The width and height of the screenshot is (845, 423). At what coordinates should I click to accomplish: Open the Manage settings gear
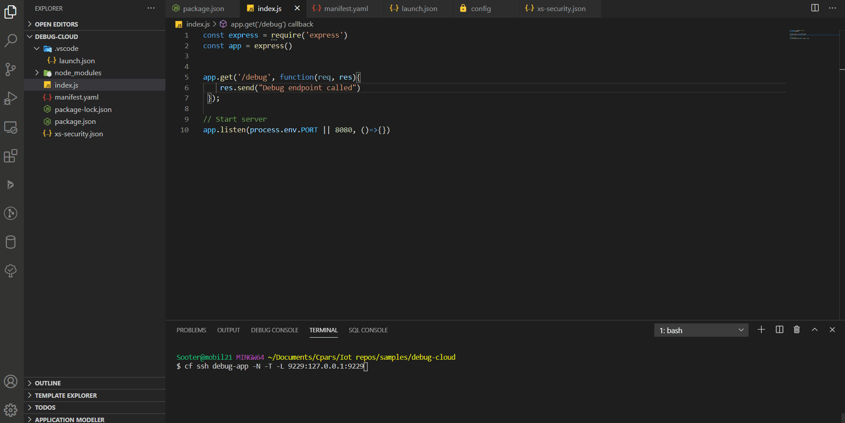click(x=11, y=410)
